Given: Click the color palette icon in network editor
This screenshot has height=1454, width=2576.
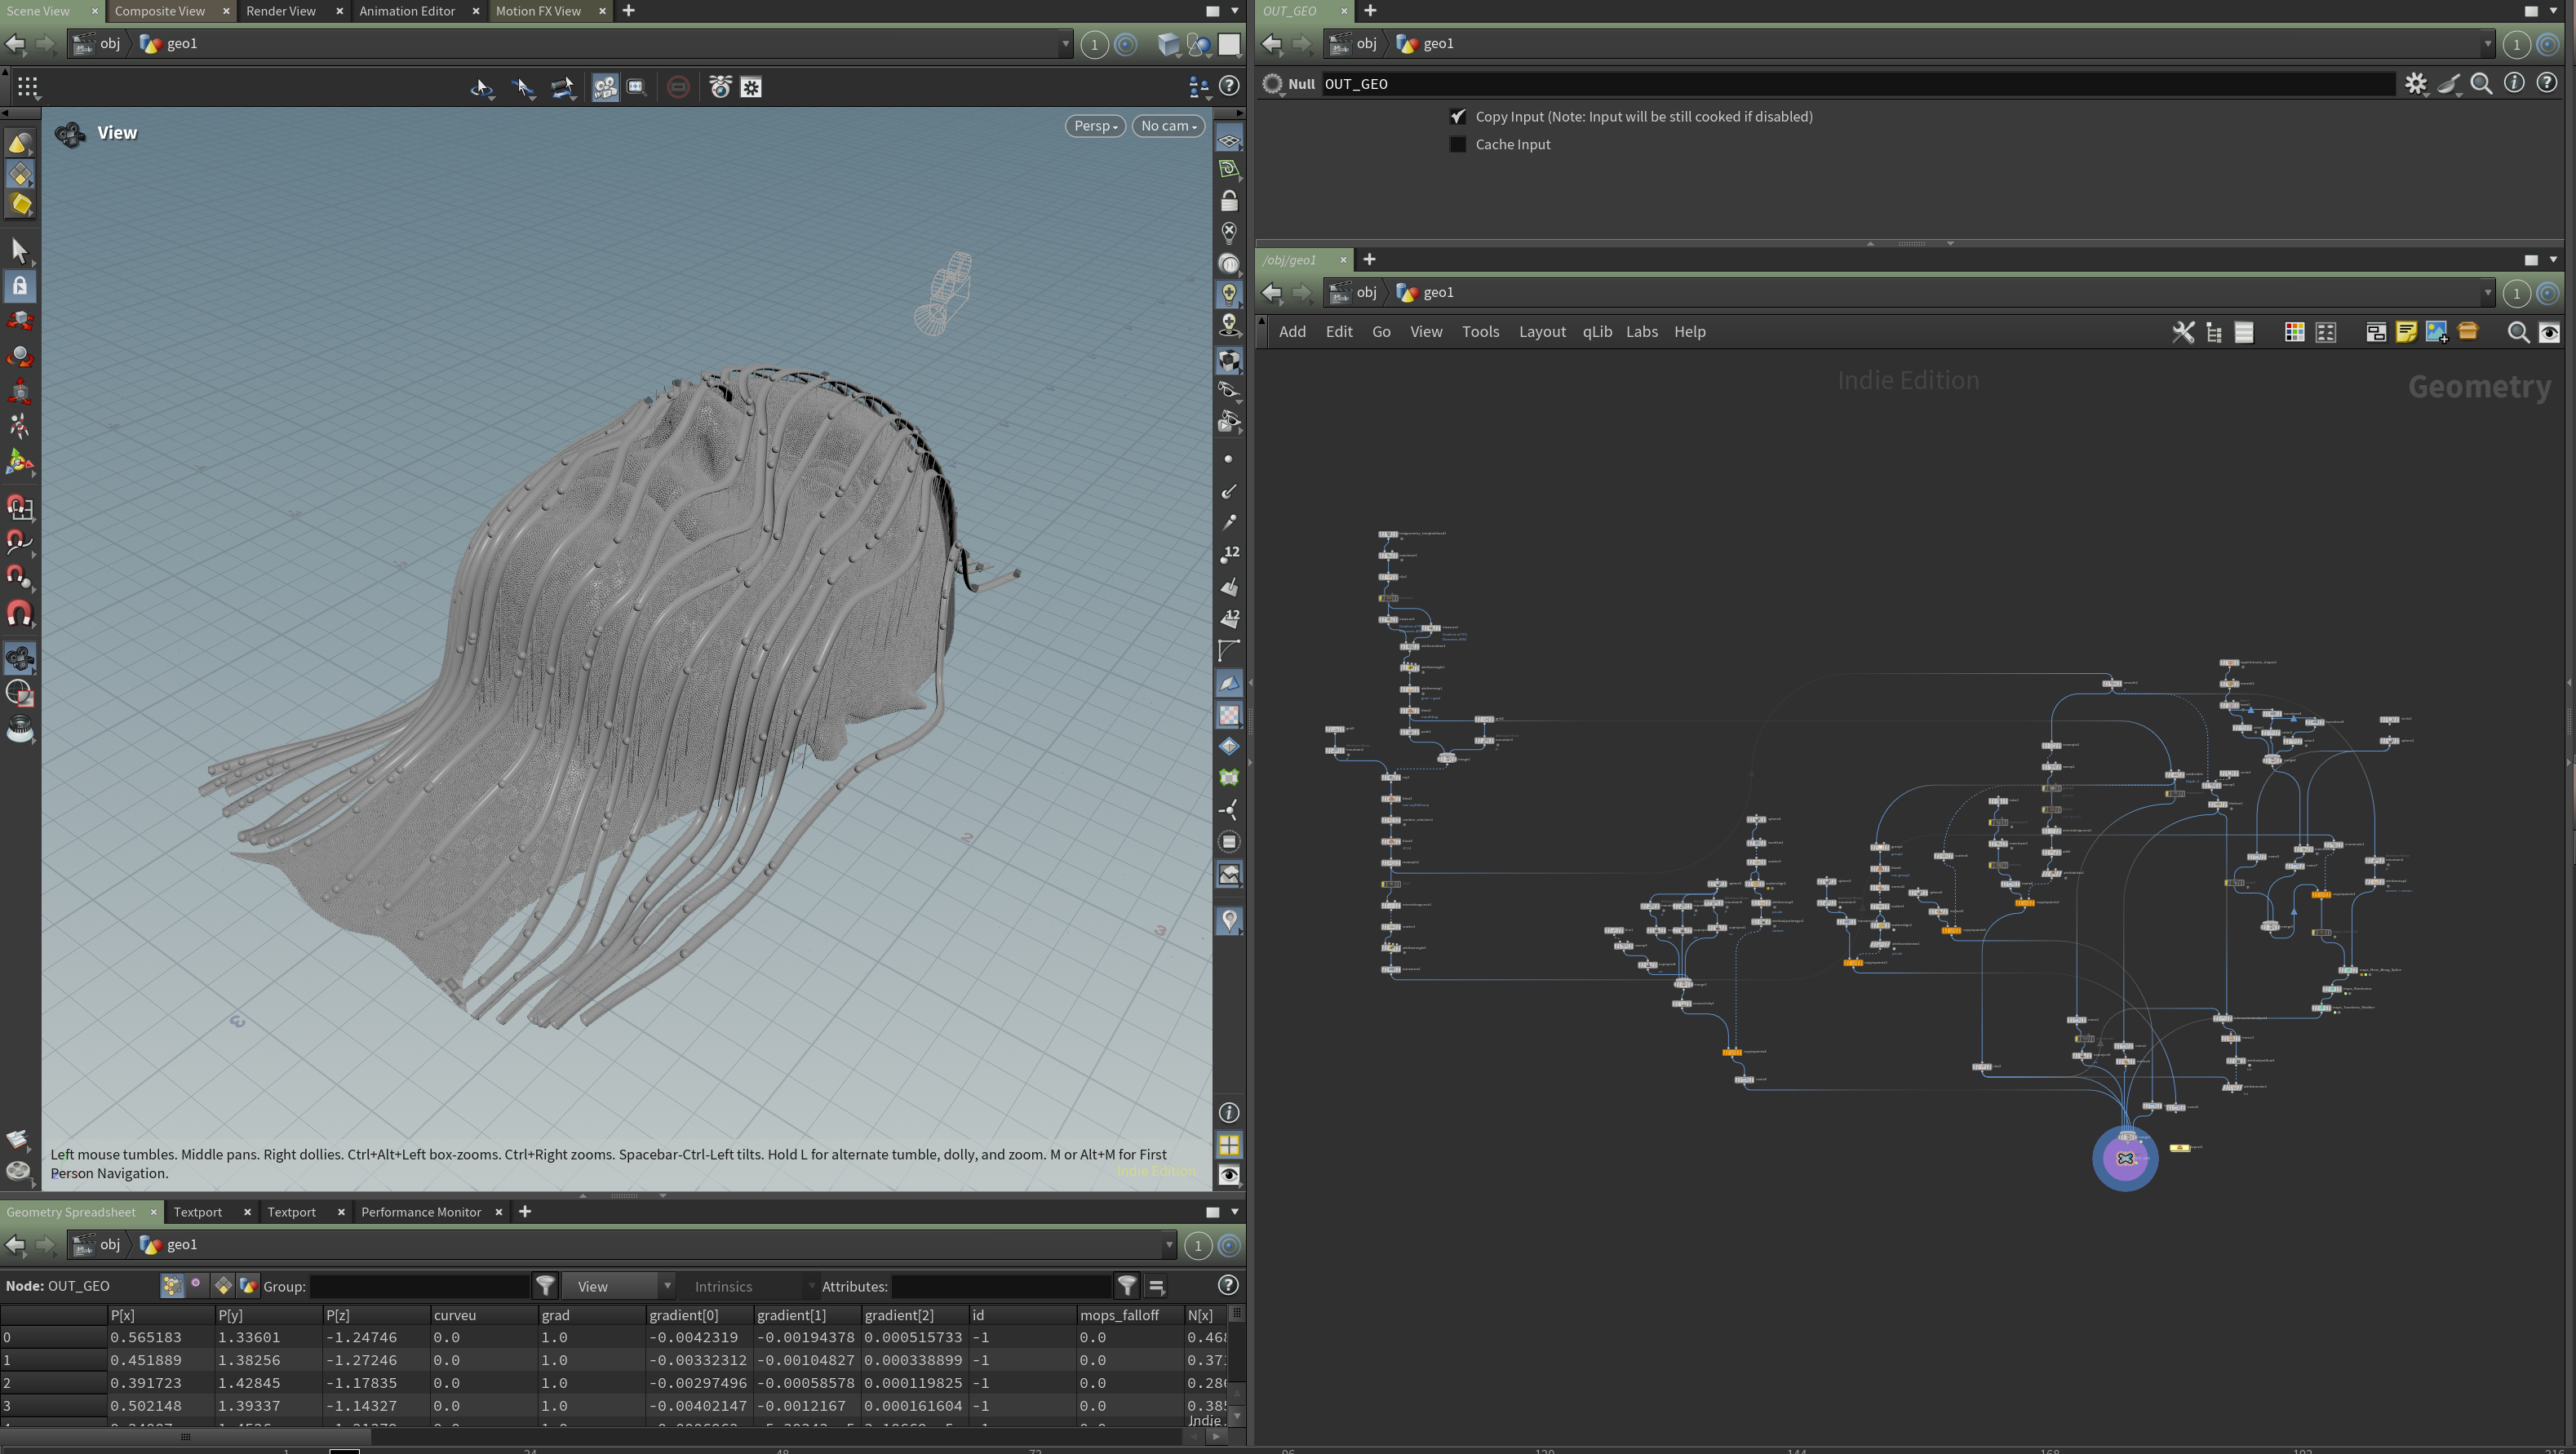Looking at the screenshot, I should click(2294, 332).
